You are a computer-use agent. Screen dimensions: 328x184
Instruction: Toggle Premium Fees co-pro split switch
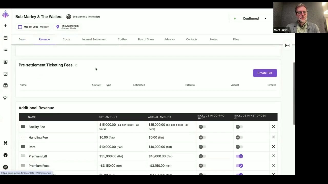(202, 166)
